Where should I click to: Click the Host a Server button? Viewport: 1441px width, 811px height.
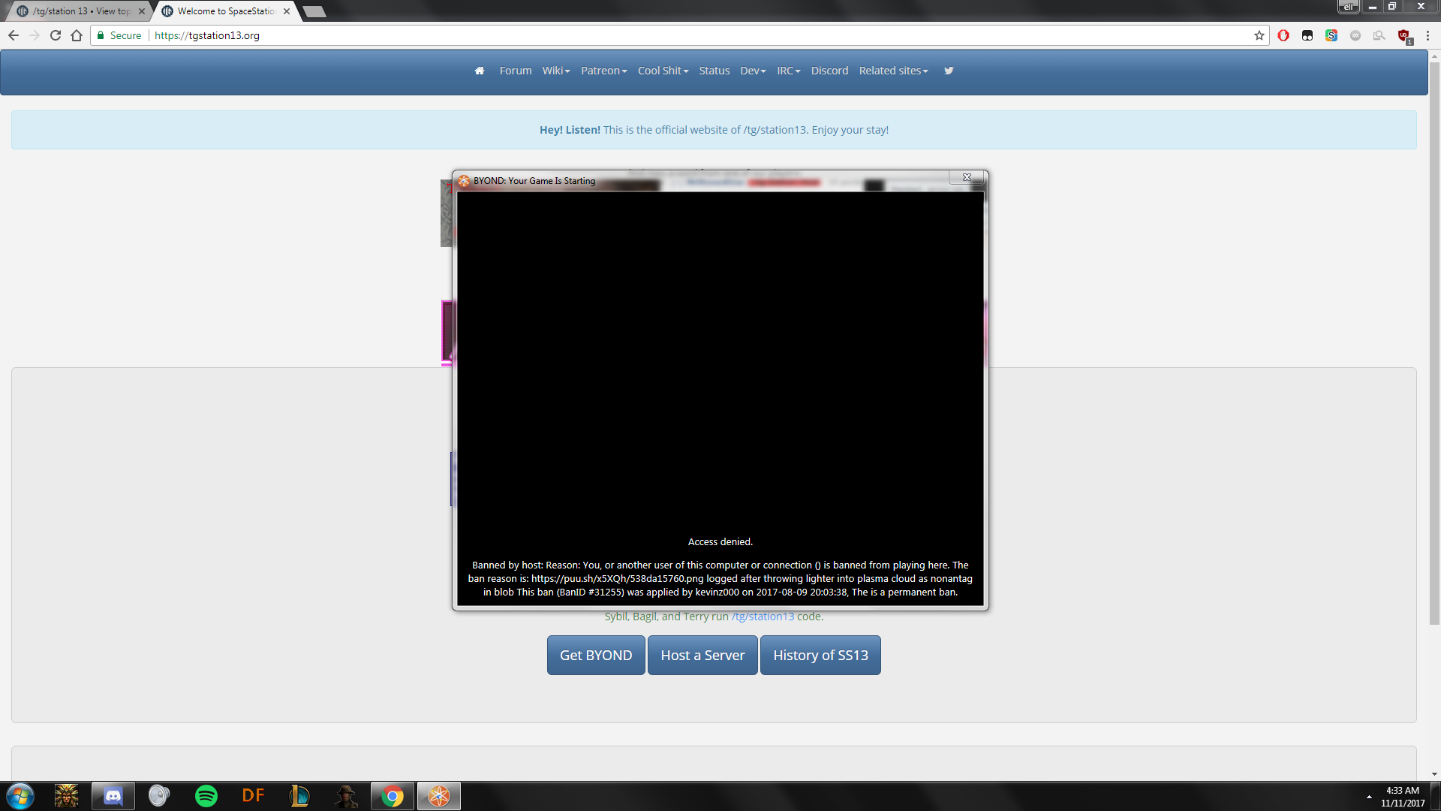[702, 656]
